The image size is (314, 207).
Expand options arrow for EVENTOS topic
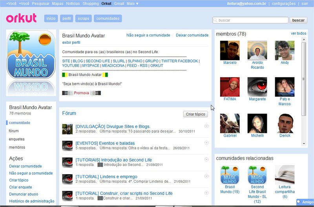click(206, 143)
